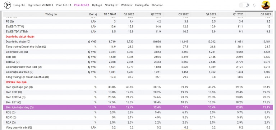Click the 1,509 net profit cell
Image resolution: width=276 pixels, height=130 pixels.
coord(267,72)
